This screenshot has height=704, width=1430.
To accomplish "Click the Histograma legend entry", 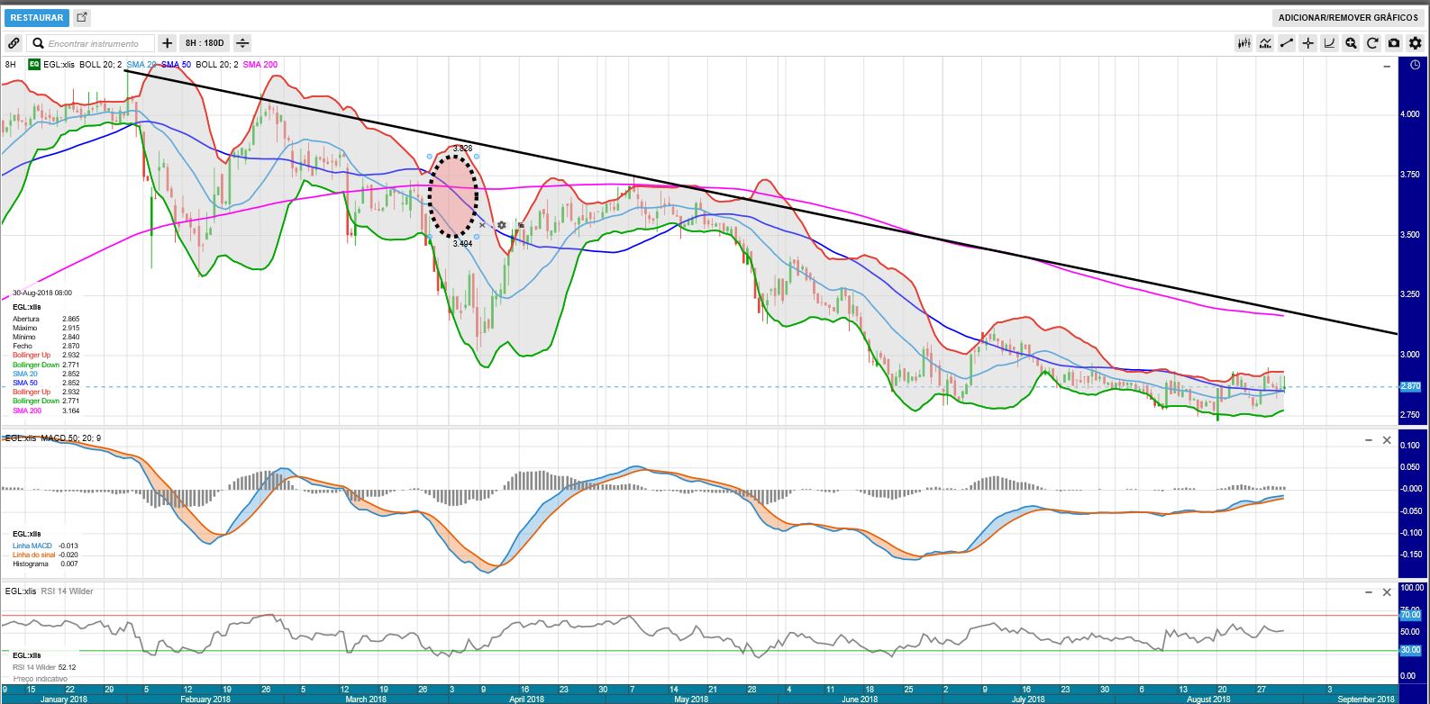I will tap(45, 564).
